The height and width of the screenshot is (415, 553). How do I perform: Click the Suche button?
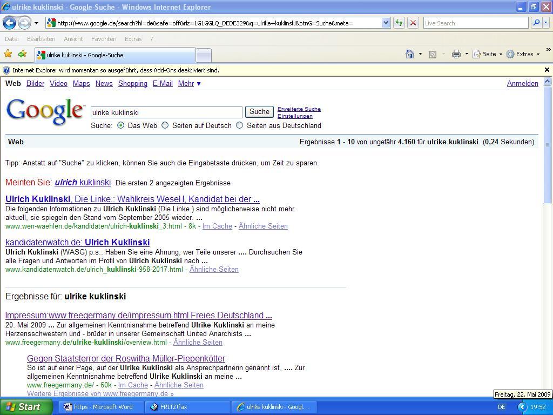(260, 112)
